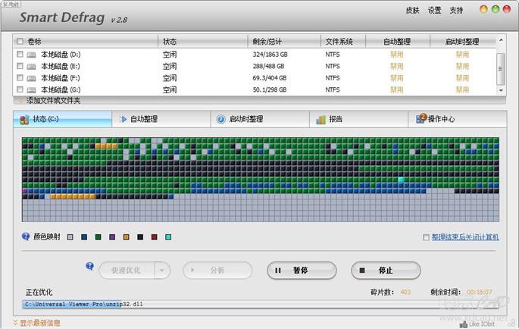519x329 pixels.
Task: Click the grey free-space color swatch
Action: tap(70, 237)
